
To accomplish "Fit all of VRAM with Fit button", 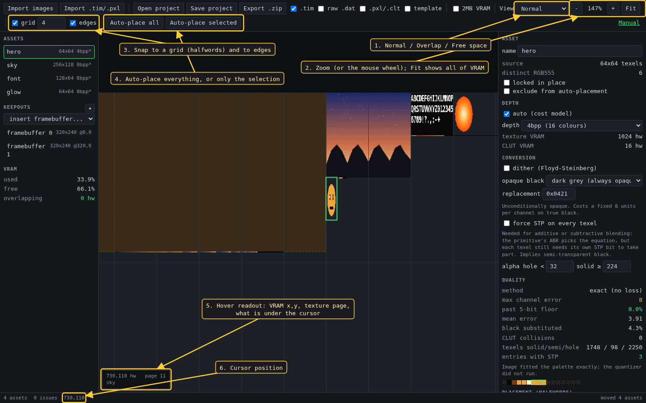I will 631,9.
